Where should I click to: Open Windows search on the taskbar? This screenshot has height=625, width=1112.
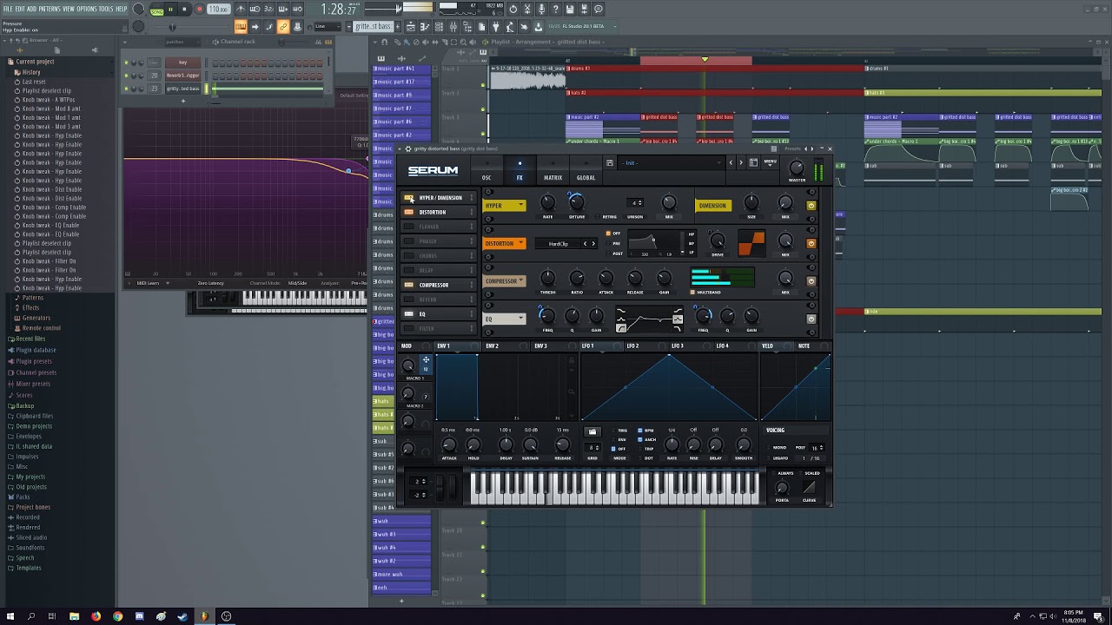31,616
